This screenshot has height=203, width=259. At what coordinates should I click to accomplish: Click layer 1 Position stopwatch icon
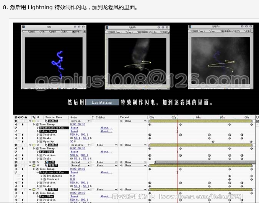pos(41,135)
